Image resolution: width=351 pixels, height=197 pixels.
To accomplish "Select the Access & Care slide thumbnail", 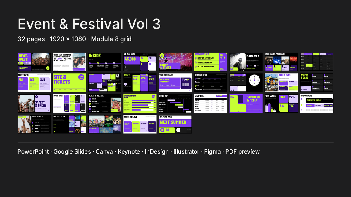I will point(317,83).
